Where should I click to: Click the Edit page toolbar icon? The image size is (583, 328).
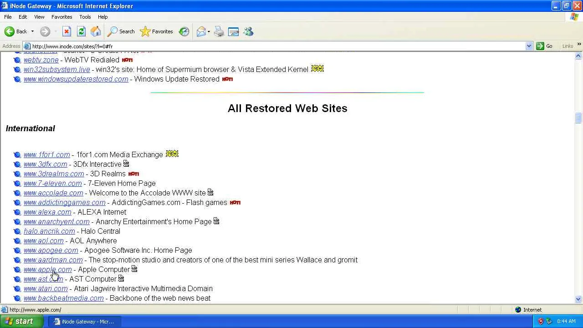234,31
